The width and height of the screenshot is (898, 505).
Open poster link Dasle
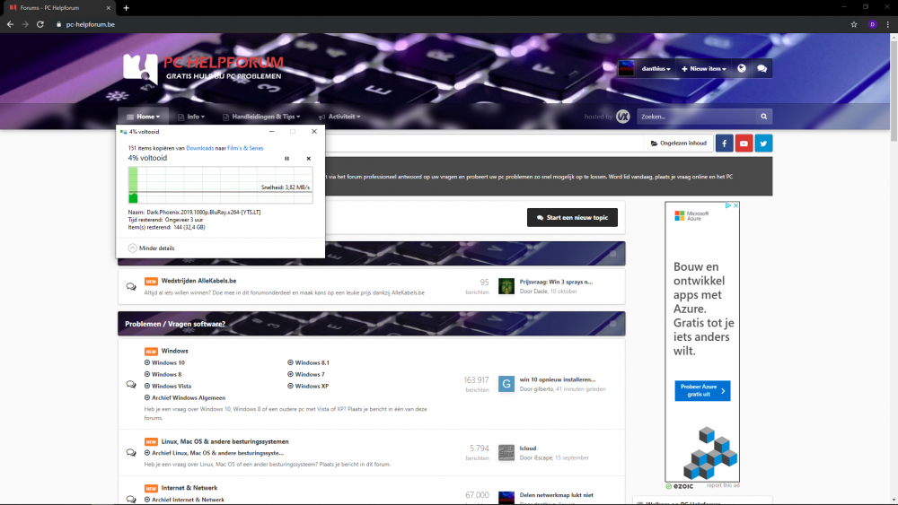[x=540, y=292]
